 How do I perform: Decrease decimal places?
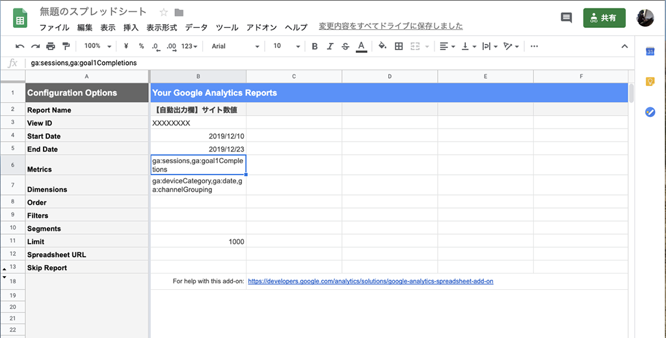point(155,46)
